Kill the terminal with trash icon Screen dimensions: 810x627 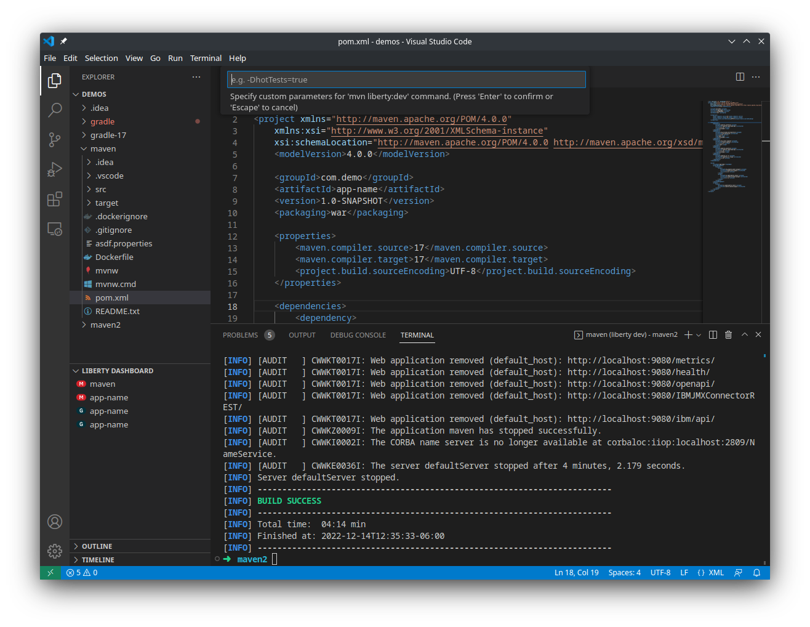(x=728, y=334)
